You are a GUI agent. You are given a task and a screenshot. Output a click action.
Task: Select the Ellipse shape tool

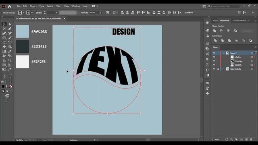pos(4,37)
